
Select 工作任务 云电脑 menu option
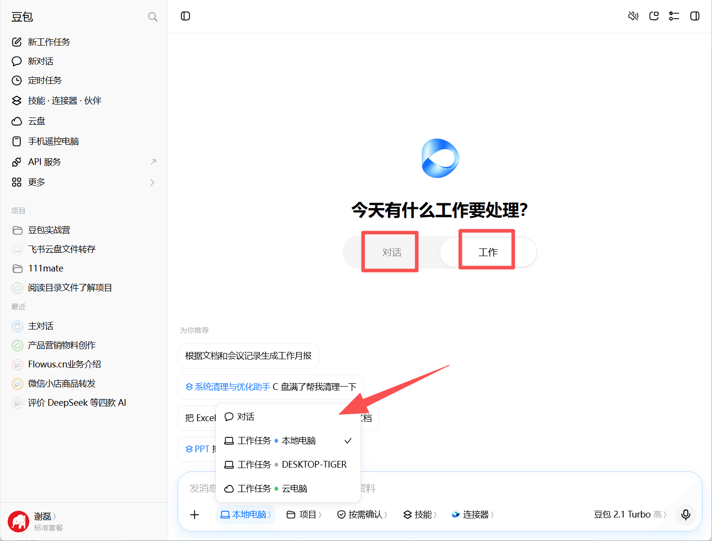288,489
